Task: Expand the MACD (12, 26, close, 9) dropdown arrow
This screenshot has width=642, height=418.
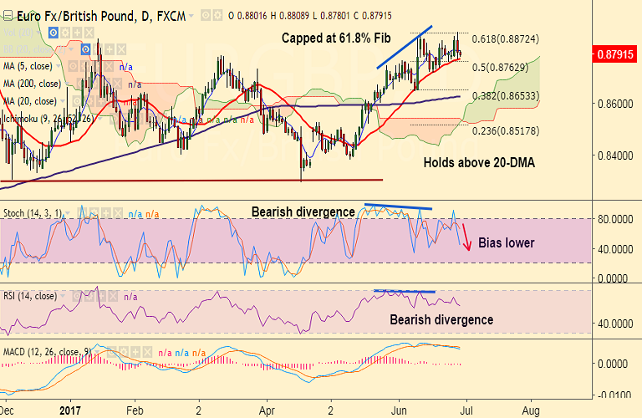Action: 97,352
